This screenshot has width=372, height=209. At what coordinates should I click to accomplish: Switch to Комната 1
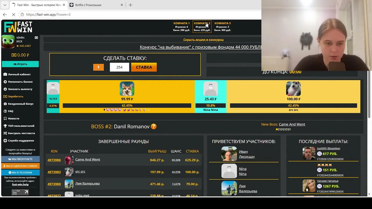click(x=181, y=27)
